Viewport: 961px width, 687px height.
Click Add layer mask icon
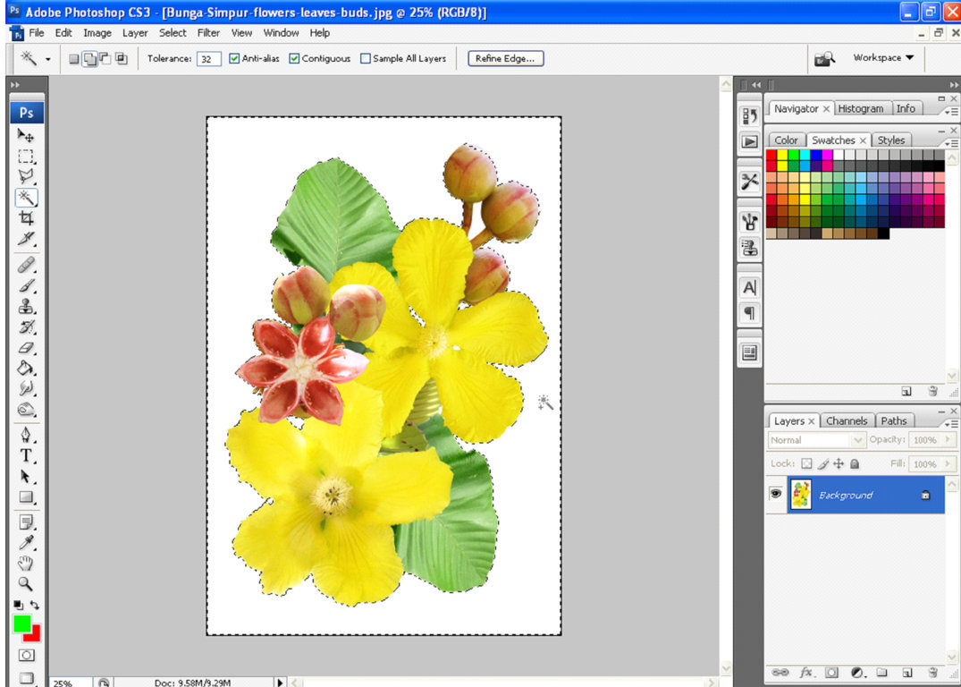pos(831,673)
